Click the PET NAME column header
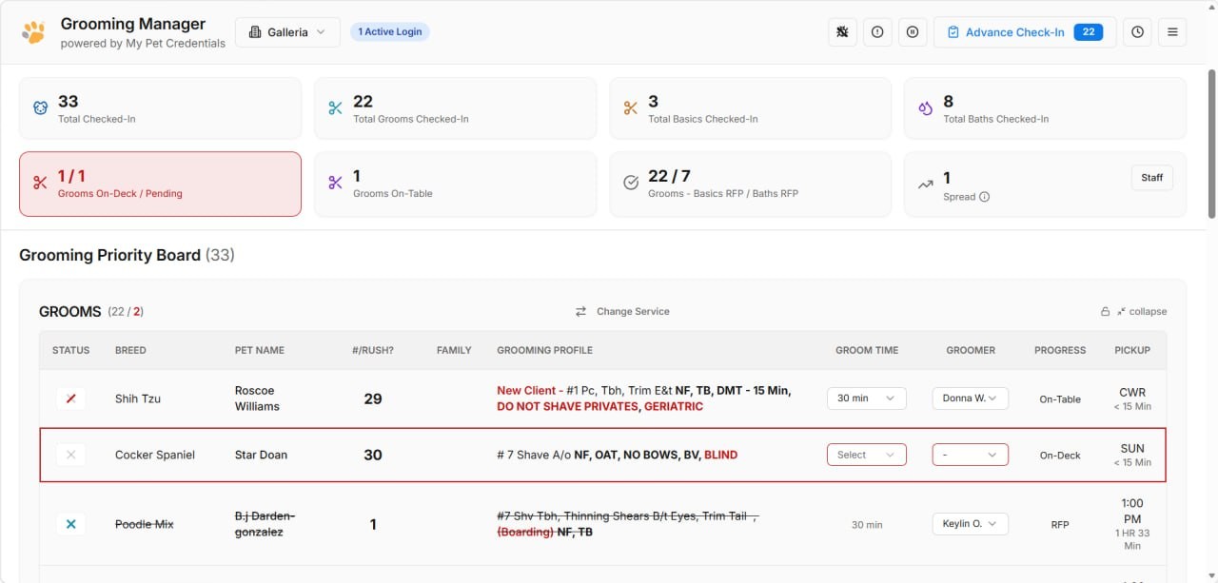The image size is (1218, 583). pos(260,350)
